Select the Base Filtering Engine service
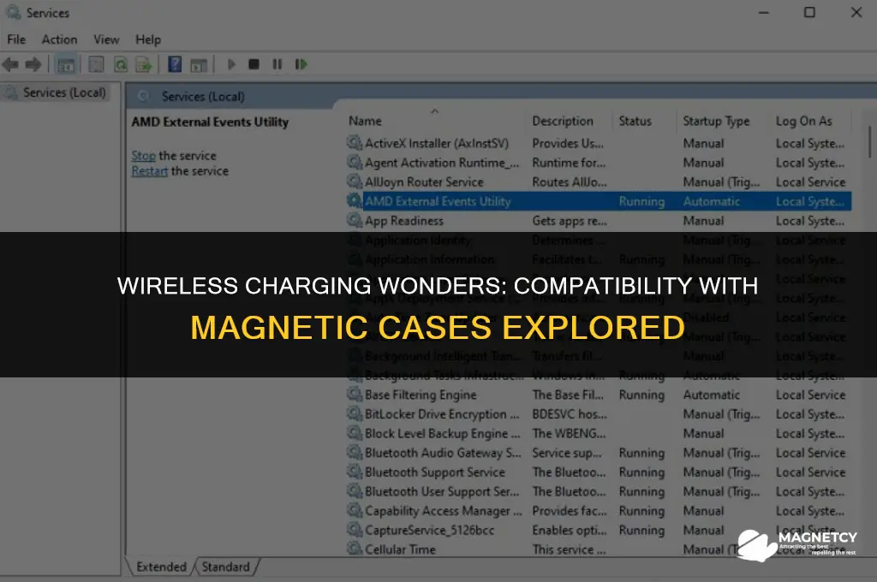Viewport: 877px width, 582px height. [x=599, y=395]
